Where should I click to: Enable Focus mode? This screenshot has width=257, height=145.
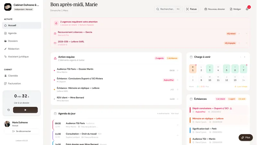coord(191,9)
